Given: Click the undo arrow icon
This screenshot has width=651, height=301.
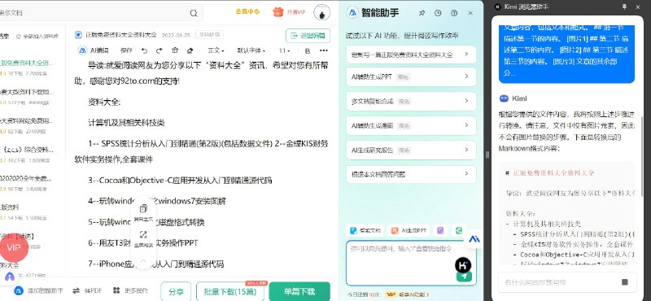Looking at the screenshot, I should (144, 50).
